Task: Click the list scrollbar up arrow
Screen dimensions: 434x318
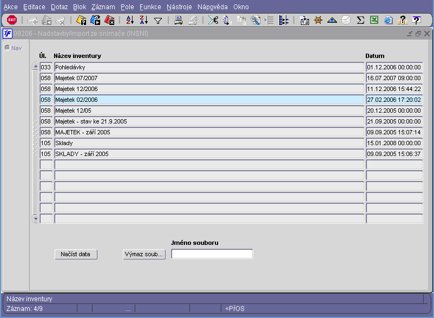Action: (x=35, y=67)
